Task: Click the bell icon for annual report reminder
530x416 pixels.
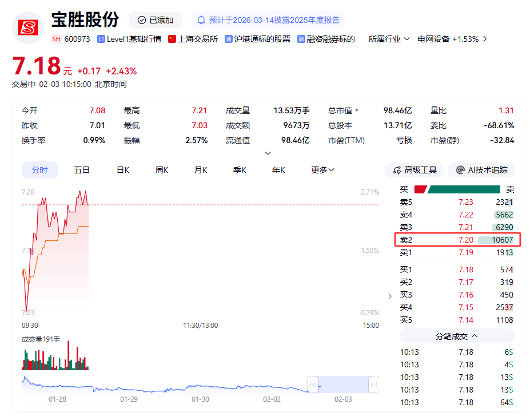Action: point(201,20)
